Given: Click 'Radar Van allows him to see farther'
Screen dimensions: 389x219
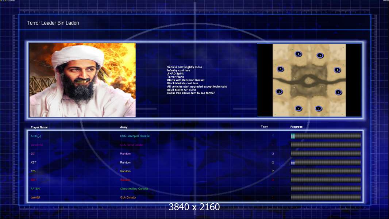Looking at the screenshot, I should (x=191, y=93).
